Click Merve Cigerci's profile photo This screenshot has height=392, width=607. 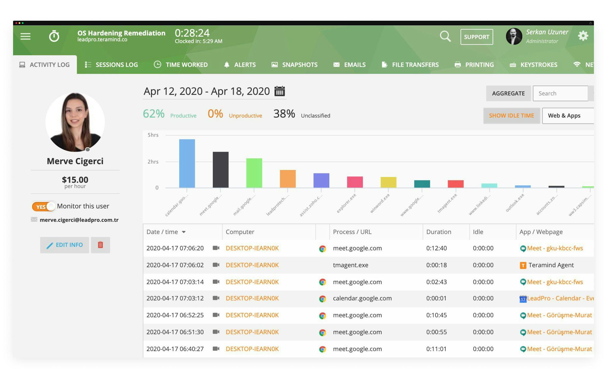[x=75, y=122]
